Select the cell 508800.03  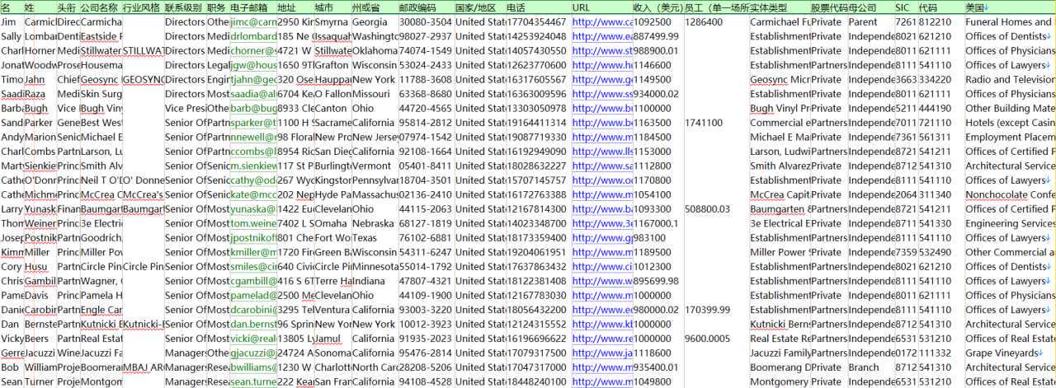(716, 209)
